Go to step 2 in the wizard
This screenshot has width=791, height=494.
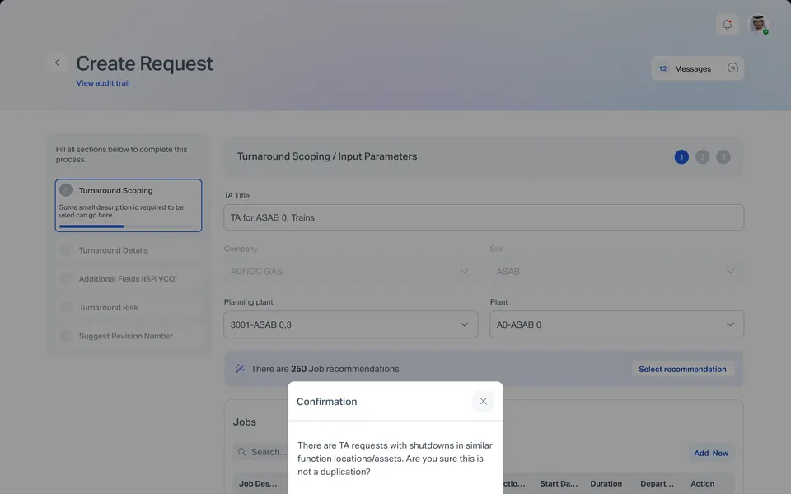click(x=702, y=156)
